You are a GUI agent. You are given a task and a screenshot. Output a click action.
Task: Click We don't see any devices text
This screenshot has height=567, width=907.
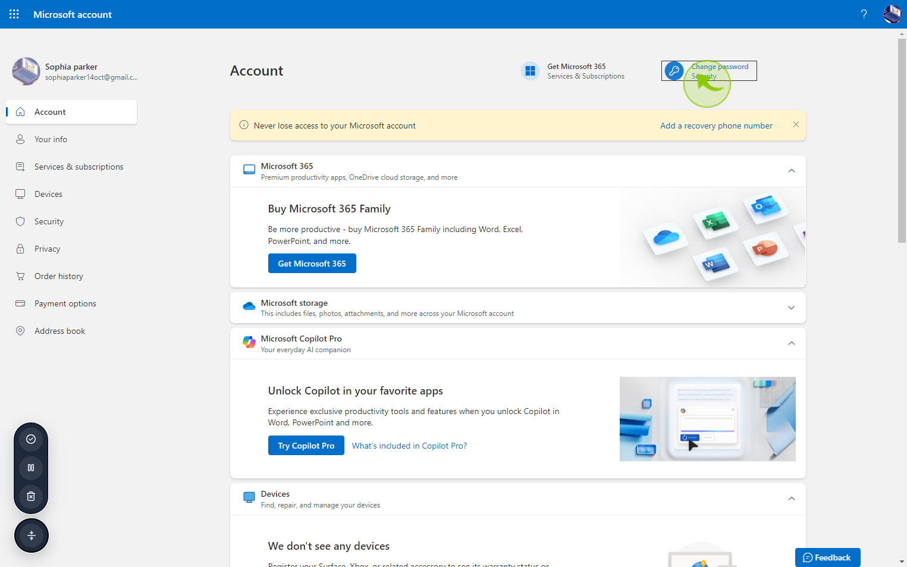point(329,546)
